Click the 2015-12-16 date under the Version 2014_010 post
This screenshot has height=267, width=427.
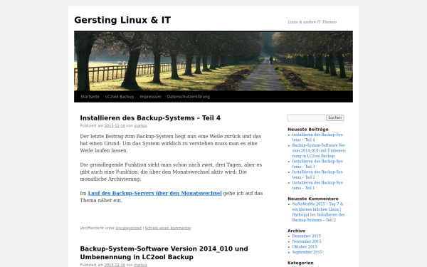tap(115, 265)
